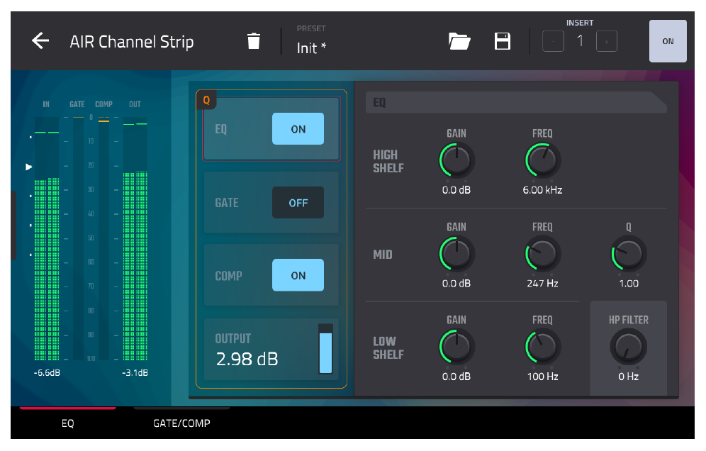This screenshot has height=451, width=706.
Task: Open the preset folder icon
Action: click(459, 41)
